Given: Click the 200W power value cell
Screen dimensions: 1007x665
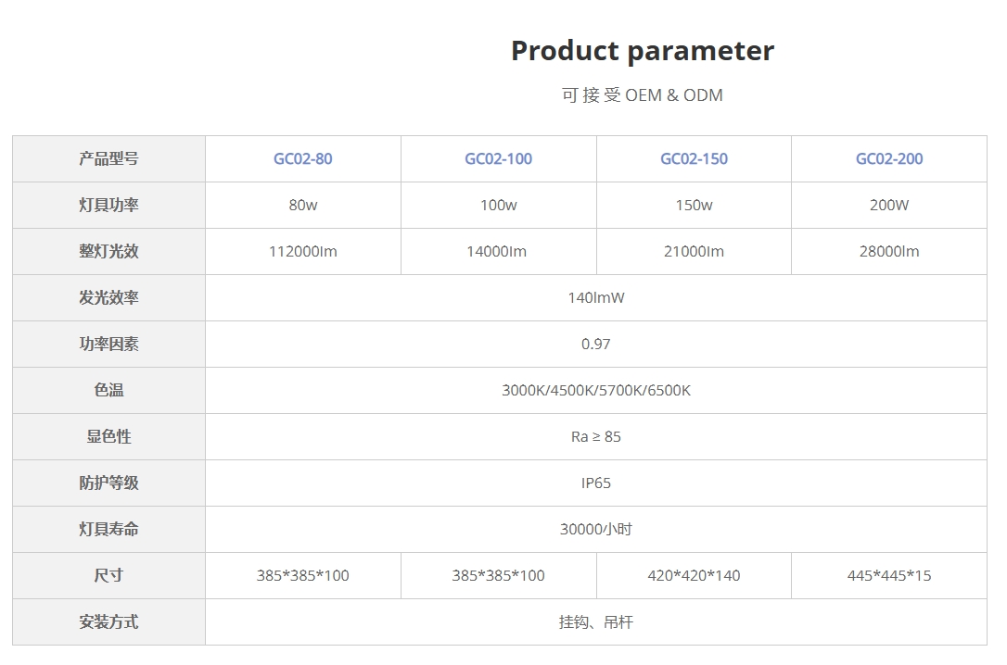Looking at the screenshot, I should (888, 205).
